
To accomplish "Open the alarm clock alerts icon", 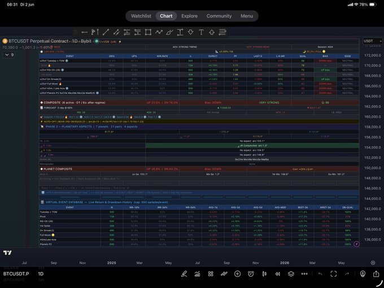I will [251, 274].
